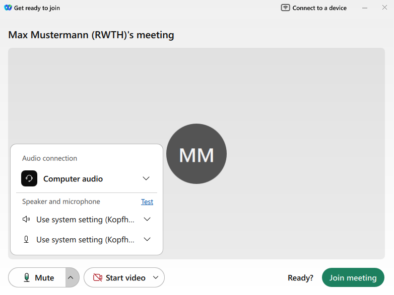Click the headset Computer audio icon
This screenshot has height=295, width=394.
[29, 178]
